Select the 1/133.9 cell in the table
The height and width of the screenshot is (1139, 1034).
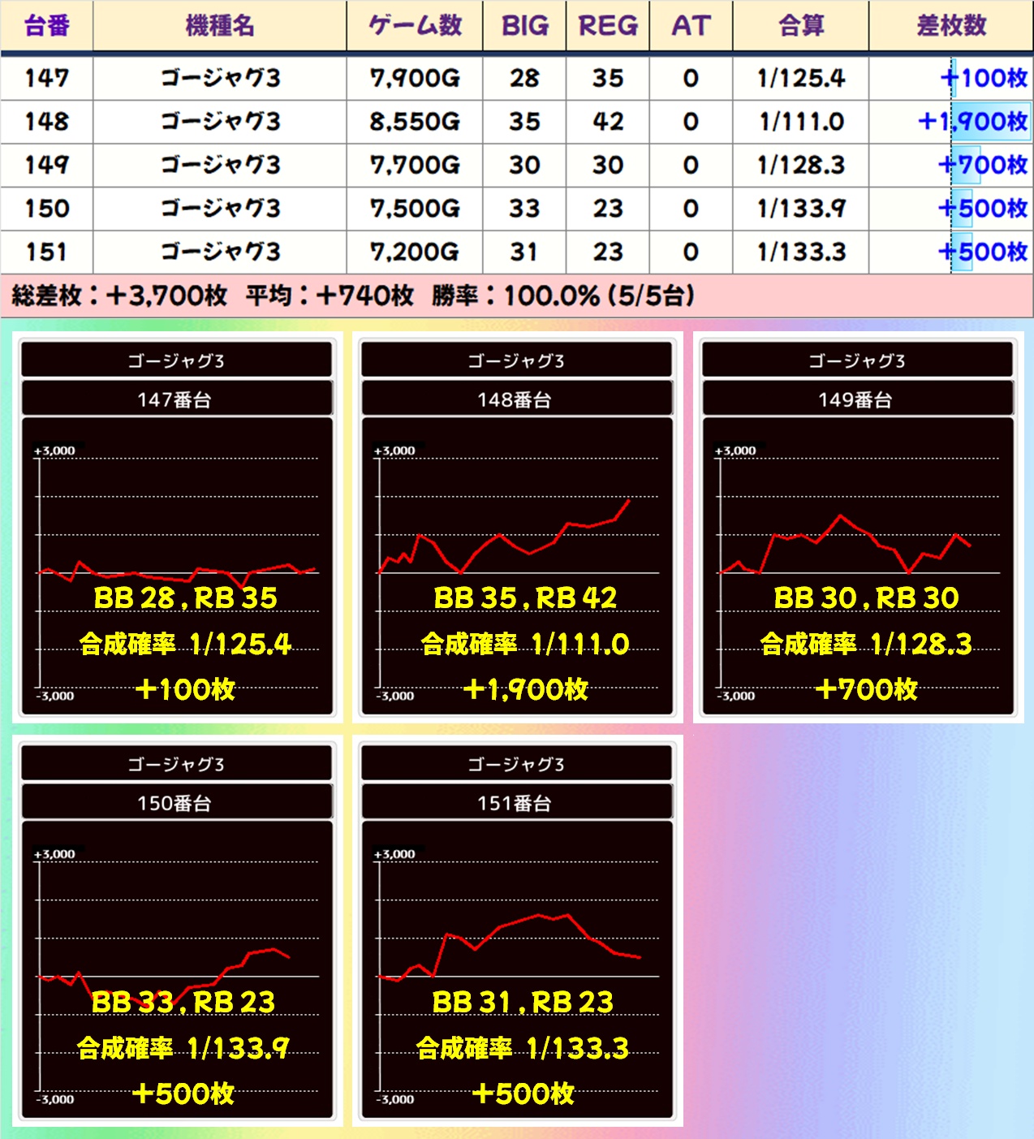[x=801, y=209]
